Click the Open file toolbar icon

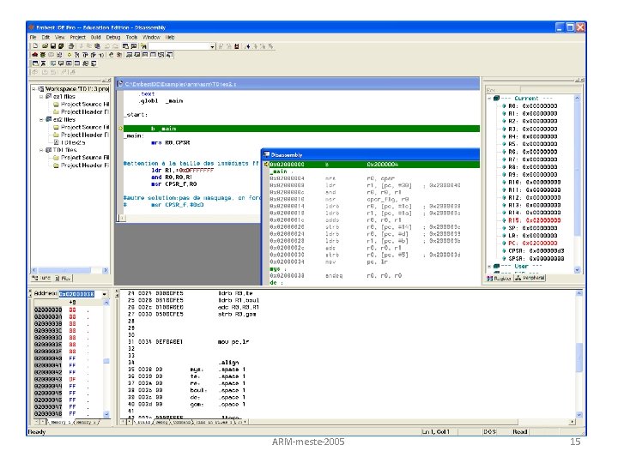point(45,46)
